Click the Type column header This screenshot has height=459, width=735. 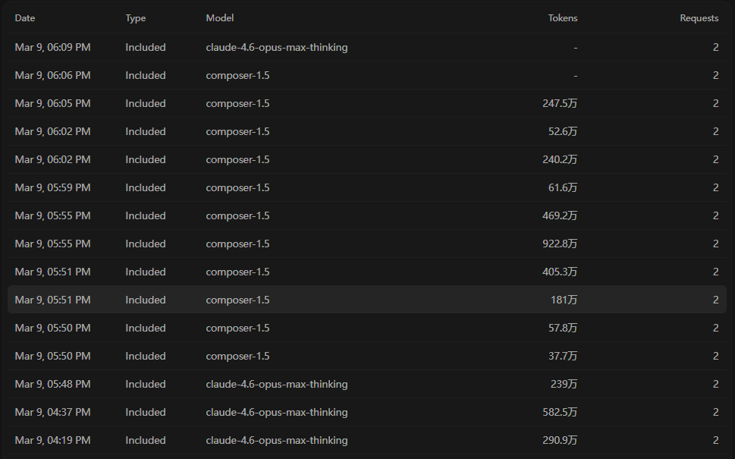click(136, 17)
